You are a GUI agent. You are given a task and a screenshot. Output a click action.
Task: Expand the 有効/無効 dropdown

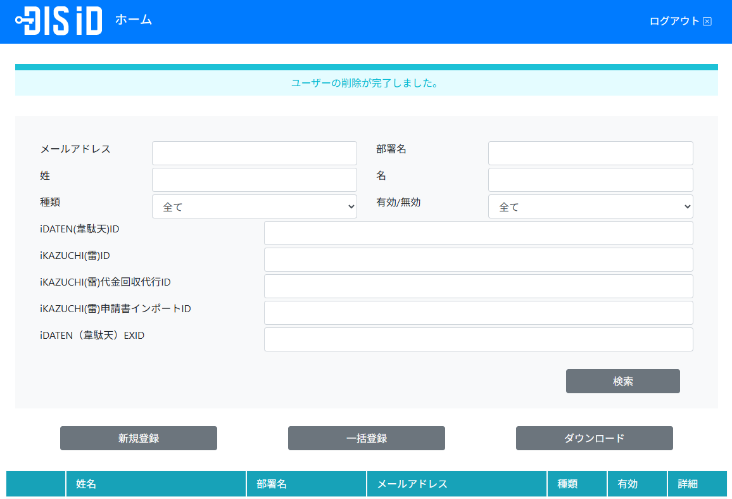(590, 206)
